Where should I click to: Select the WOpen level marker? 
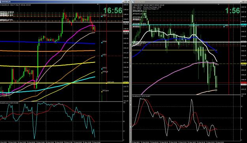coord(105,91)
